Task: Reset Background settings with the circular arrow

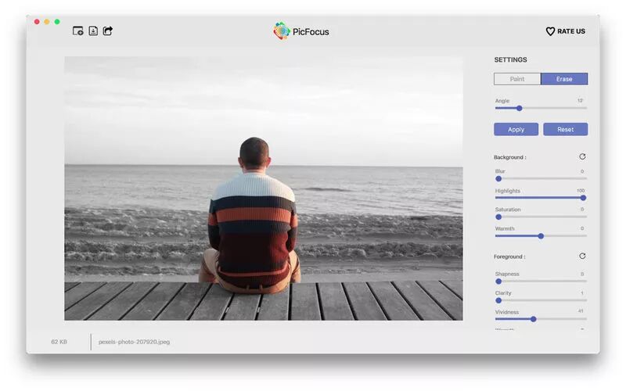Action: tap(582, 156)
